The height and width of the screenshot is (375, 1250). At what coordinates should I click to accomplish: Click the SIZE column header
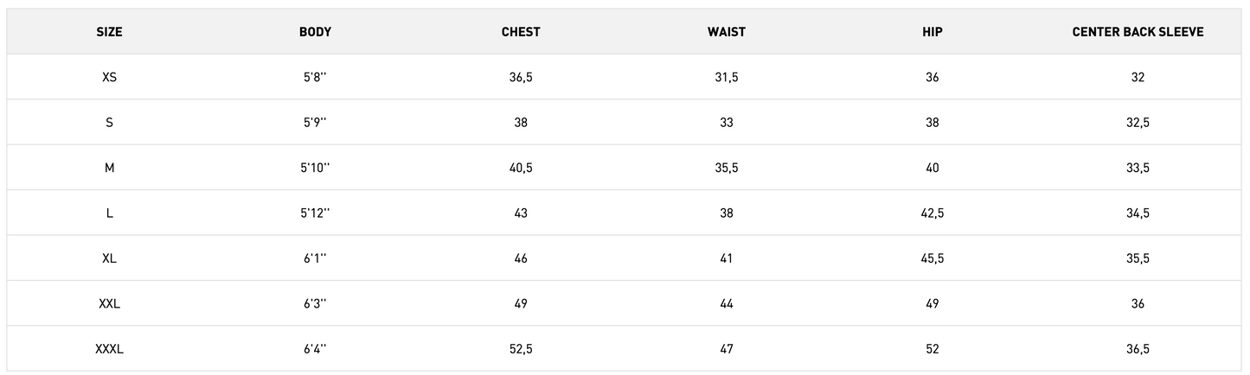(109, 32)
